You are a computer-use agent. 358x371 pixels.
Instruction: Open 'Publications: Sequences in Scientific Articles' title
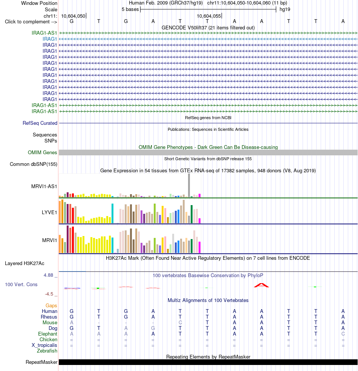tap(208, 129)
